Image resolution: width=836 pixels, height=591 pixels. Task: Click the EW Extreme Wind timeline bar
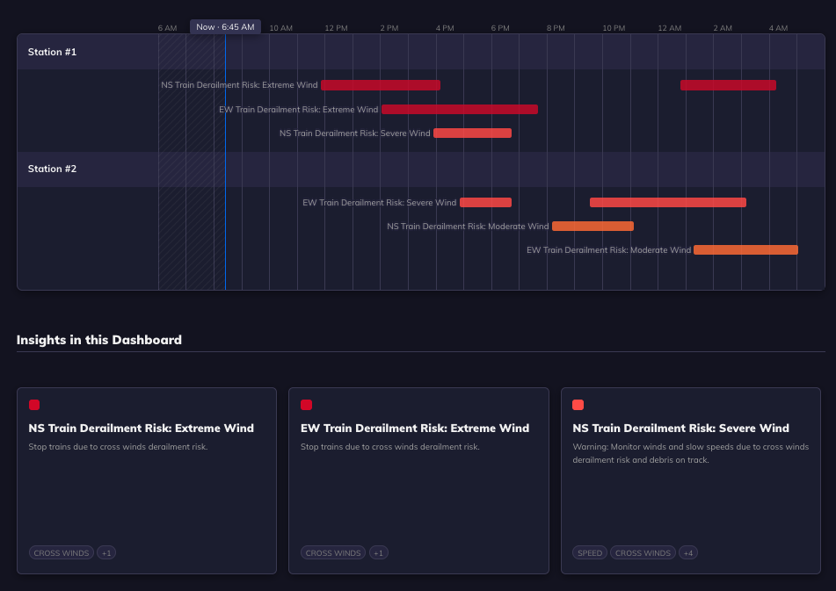click(x=460, y=109)
